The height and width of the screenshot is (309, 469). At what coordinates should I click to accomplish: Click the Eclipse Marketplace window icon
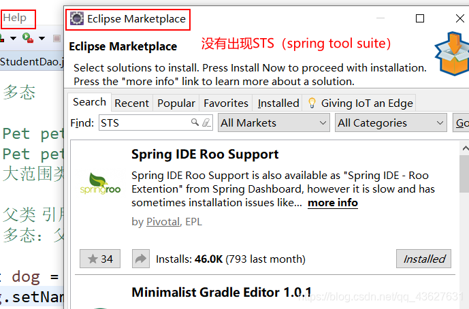(76, 18)
